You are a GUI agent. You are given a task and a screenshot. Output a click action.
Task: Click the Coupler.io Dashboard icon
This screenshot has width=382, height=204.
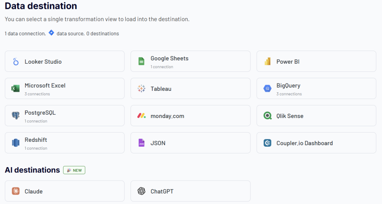tap(267, 143)
